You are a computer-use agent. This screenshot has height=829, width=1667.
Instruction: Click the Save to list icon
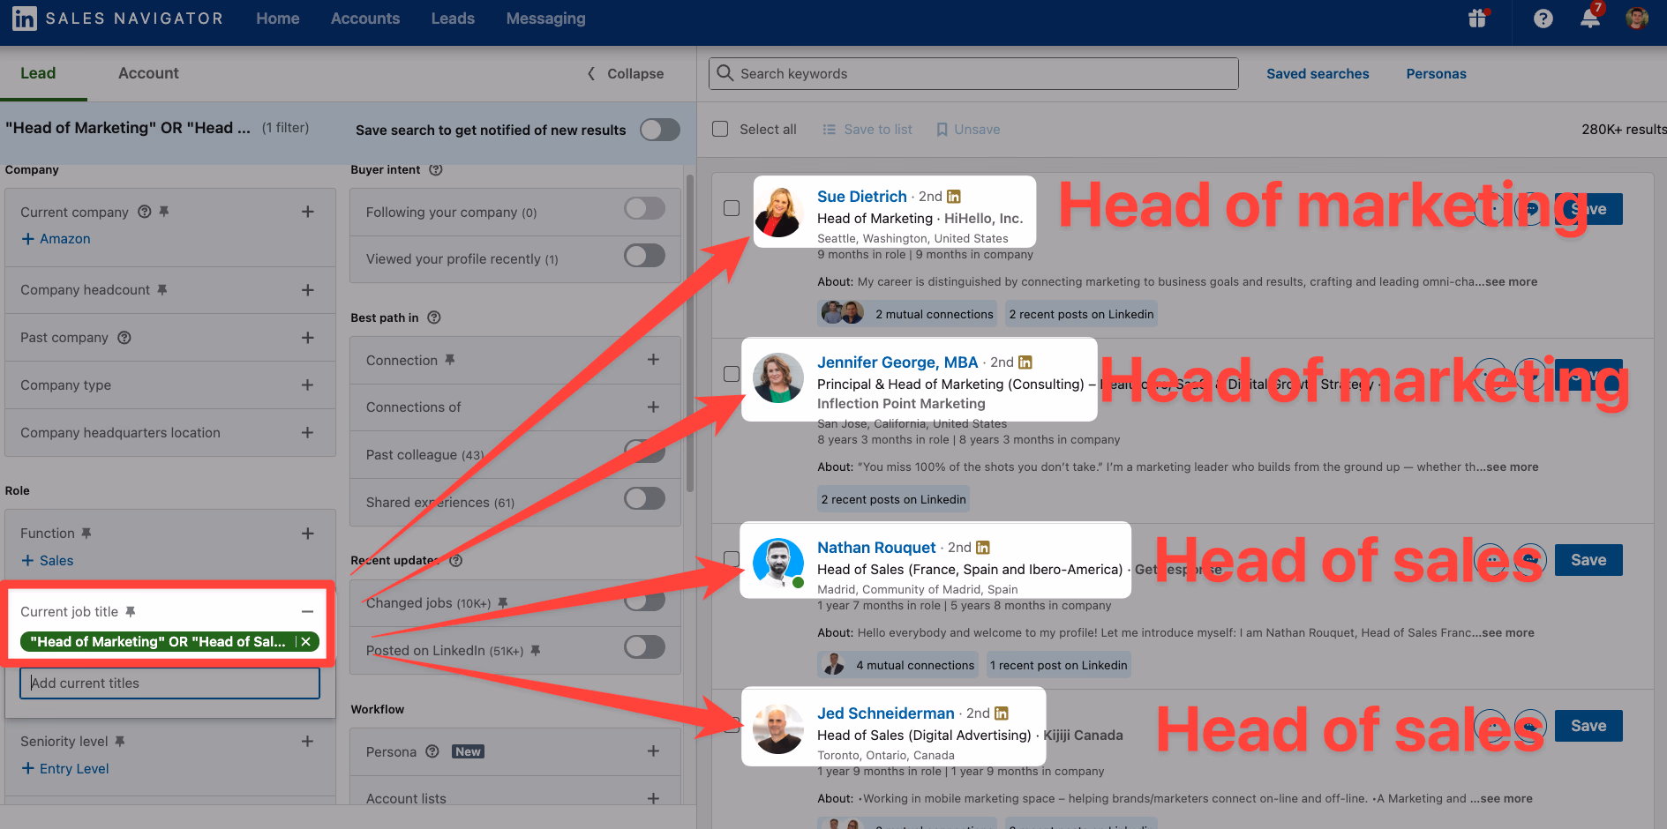pos(830,130)
